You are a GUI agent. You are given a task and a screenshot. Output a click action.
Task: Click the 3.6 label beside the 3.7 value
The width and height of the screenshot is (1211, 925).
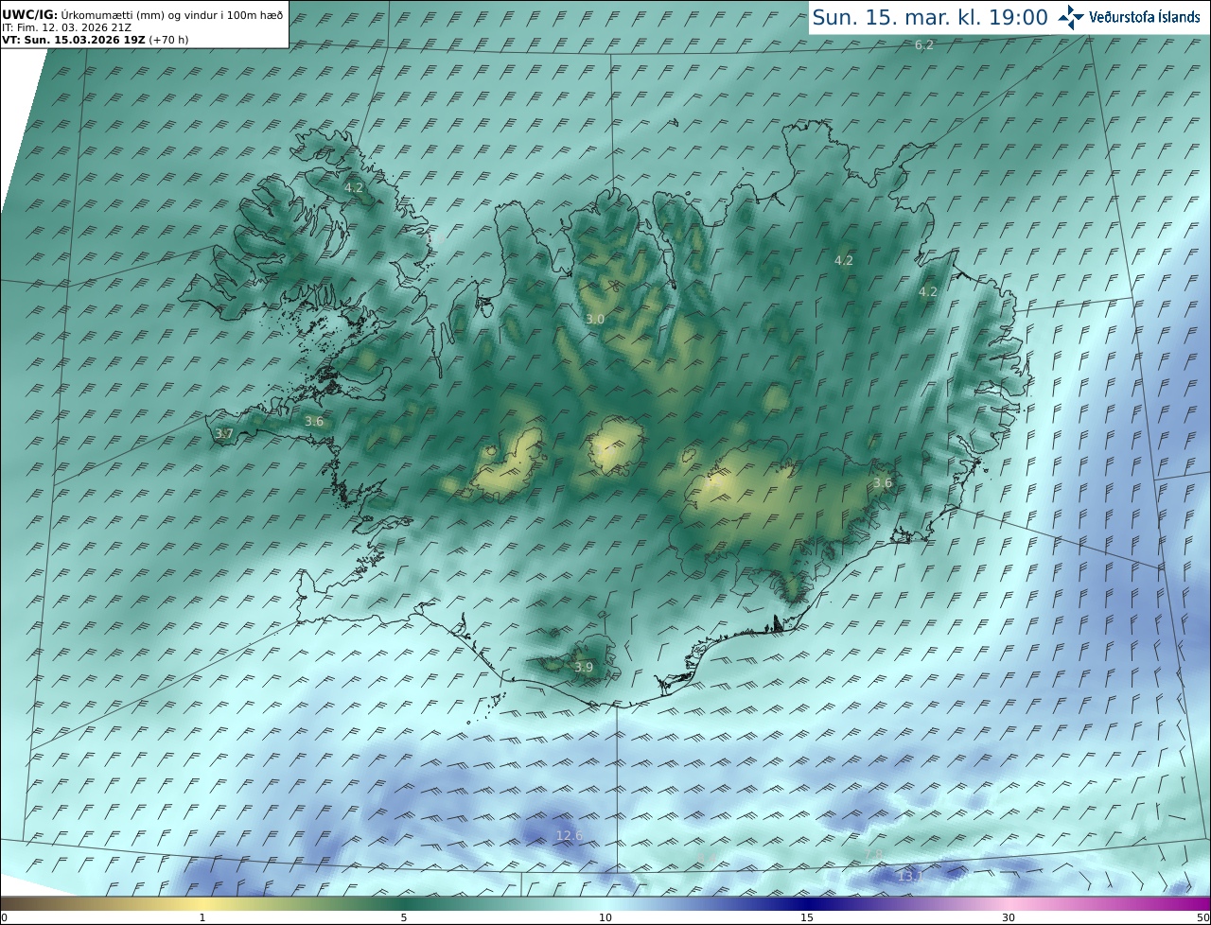pyautogui.click(x=314, y=421)
